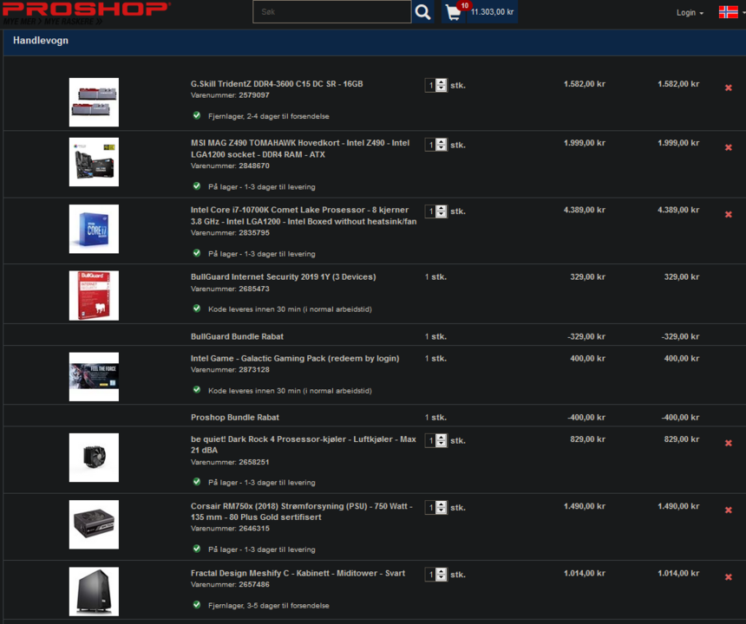746x624 pixels.
Task: Click green stock checkmark for Corsair RM750x
Action: (197, 549)
